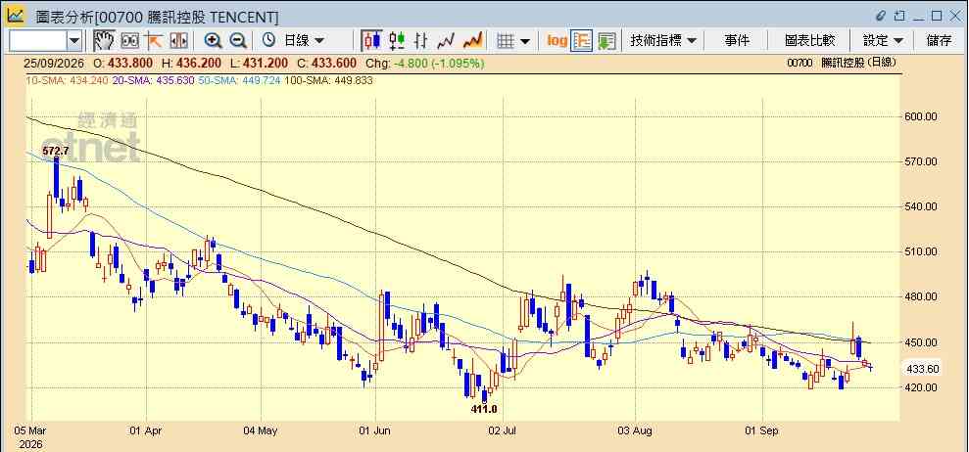The image size is (969, 452).
Task: Zoom out with the minus magnifier
Action: (238, 41)
